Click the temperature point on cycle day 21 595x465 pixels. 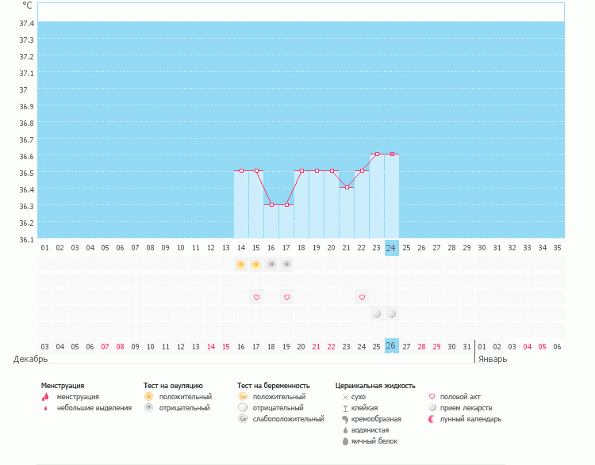[347, 187]
